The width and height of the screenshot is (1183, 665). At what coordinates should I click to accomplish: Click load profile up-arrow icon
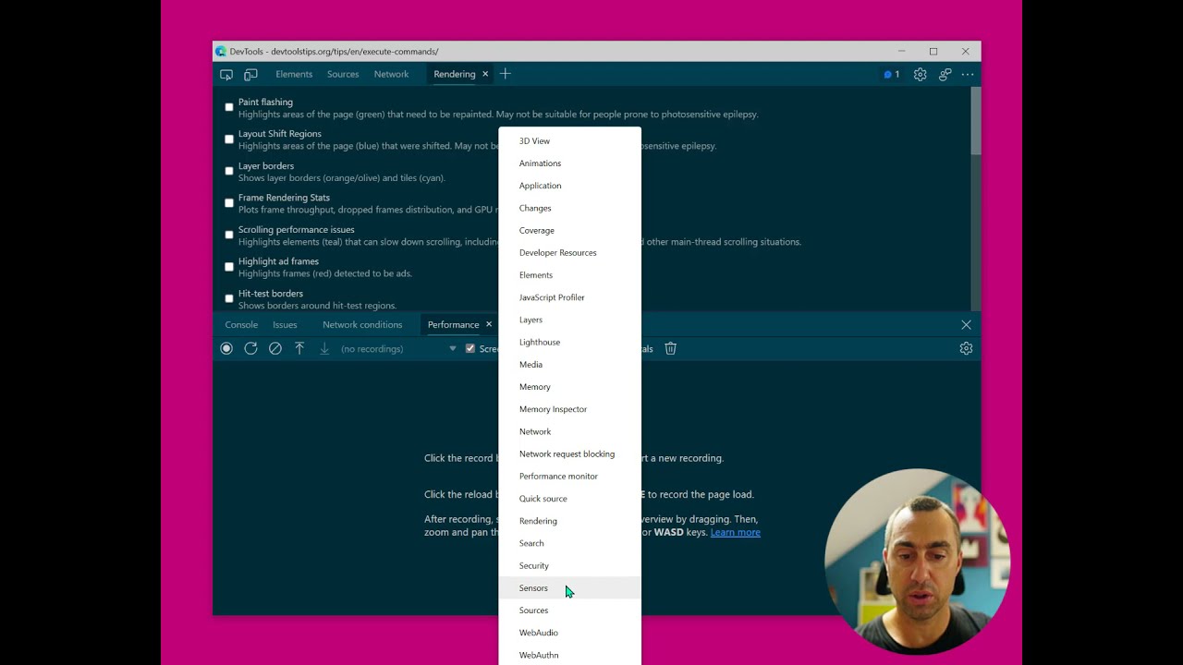point(299,348)
